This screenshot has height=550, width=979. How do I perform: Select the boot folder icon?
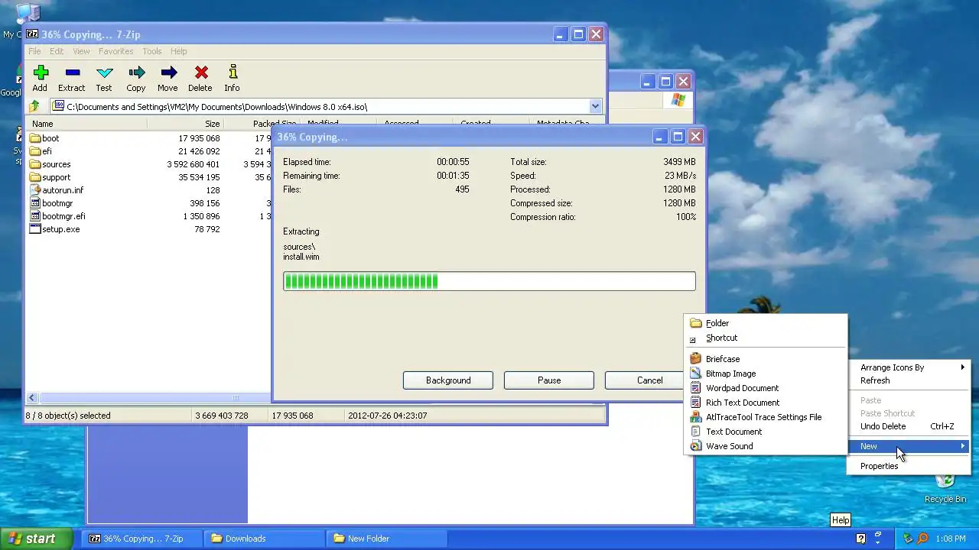tap(35, 138)
